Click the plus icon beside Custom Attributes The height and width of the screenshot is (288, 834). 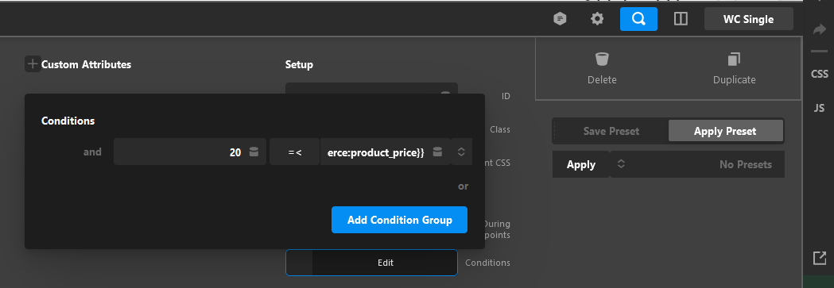(33, 64)
